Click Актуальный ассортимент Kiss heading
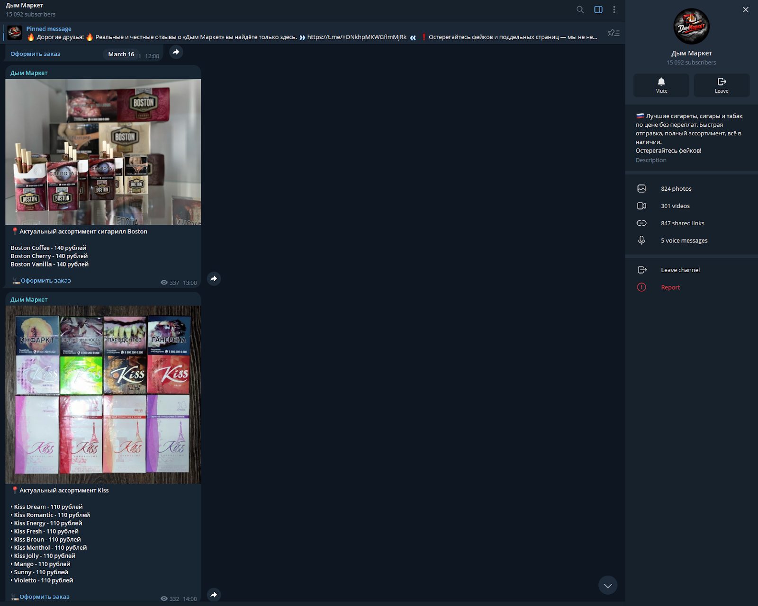 coord(64,490)
